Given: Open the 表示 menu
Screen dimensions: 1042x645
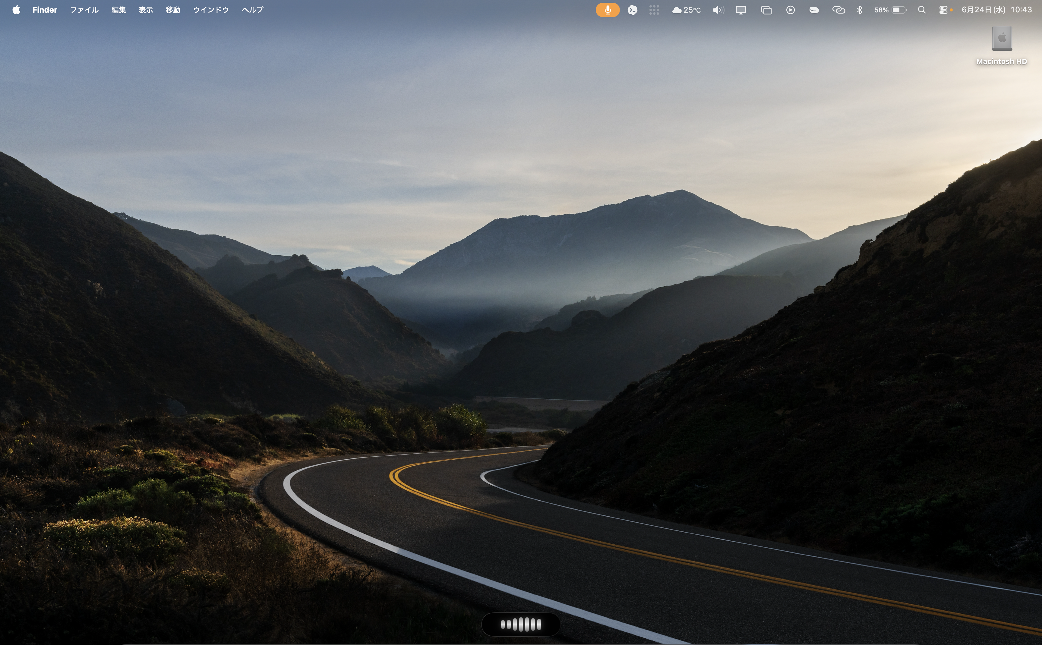Looking at the screenshot, I should click(146, 10).
